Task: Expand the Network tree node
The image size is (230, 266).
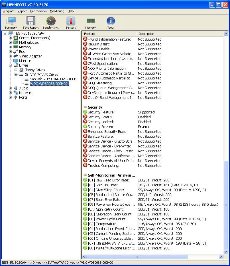Action: click(x=10, y=93)
